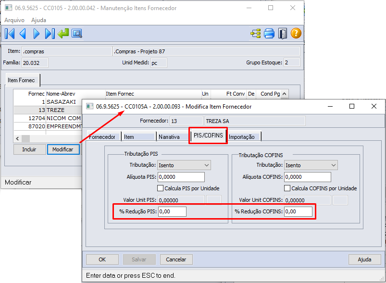Click the grid horizontal scrollbar left arrow
Image resolution: width=386 pixels, height=283 pixels.
click(x=17, y=138)
